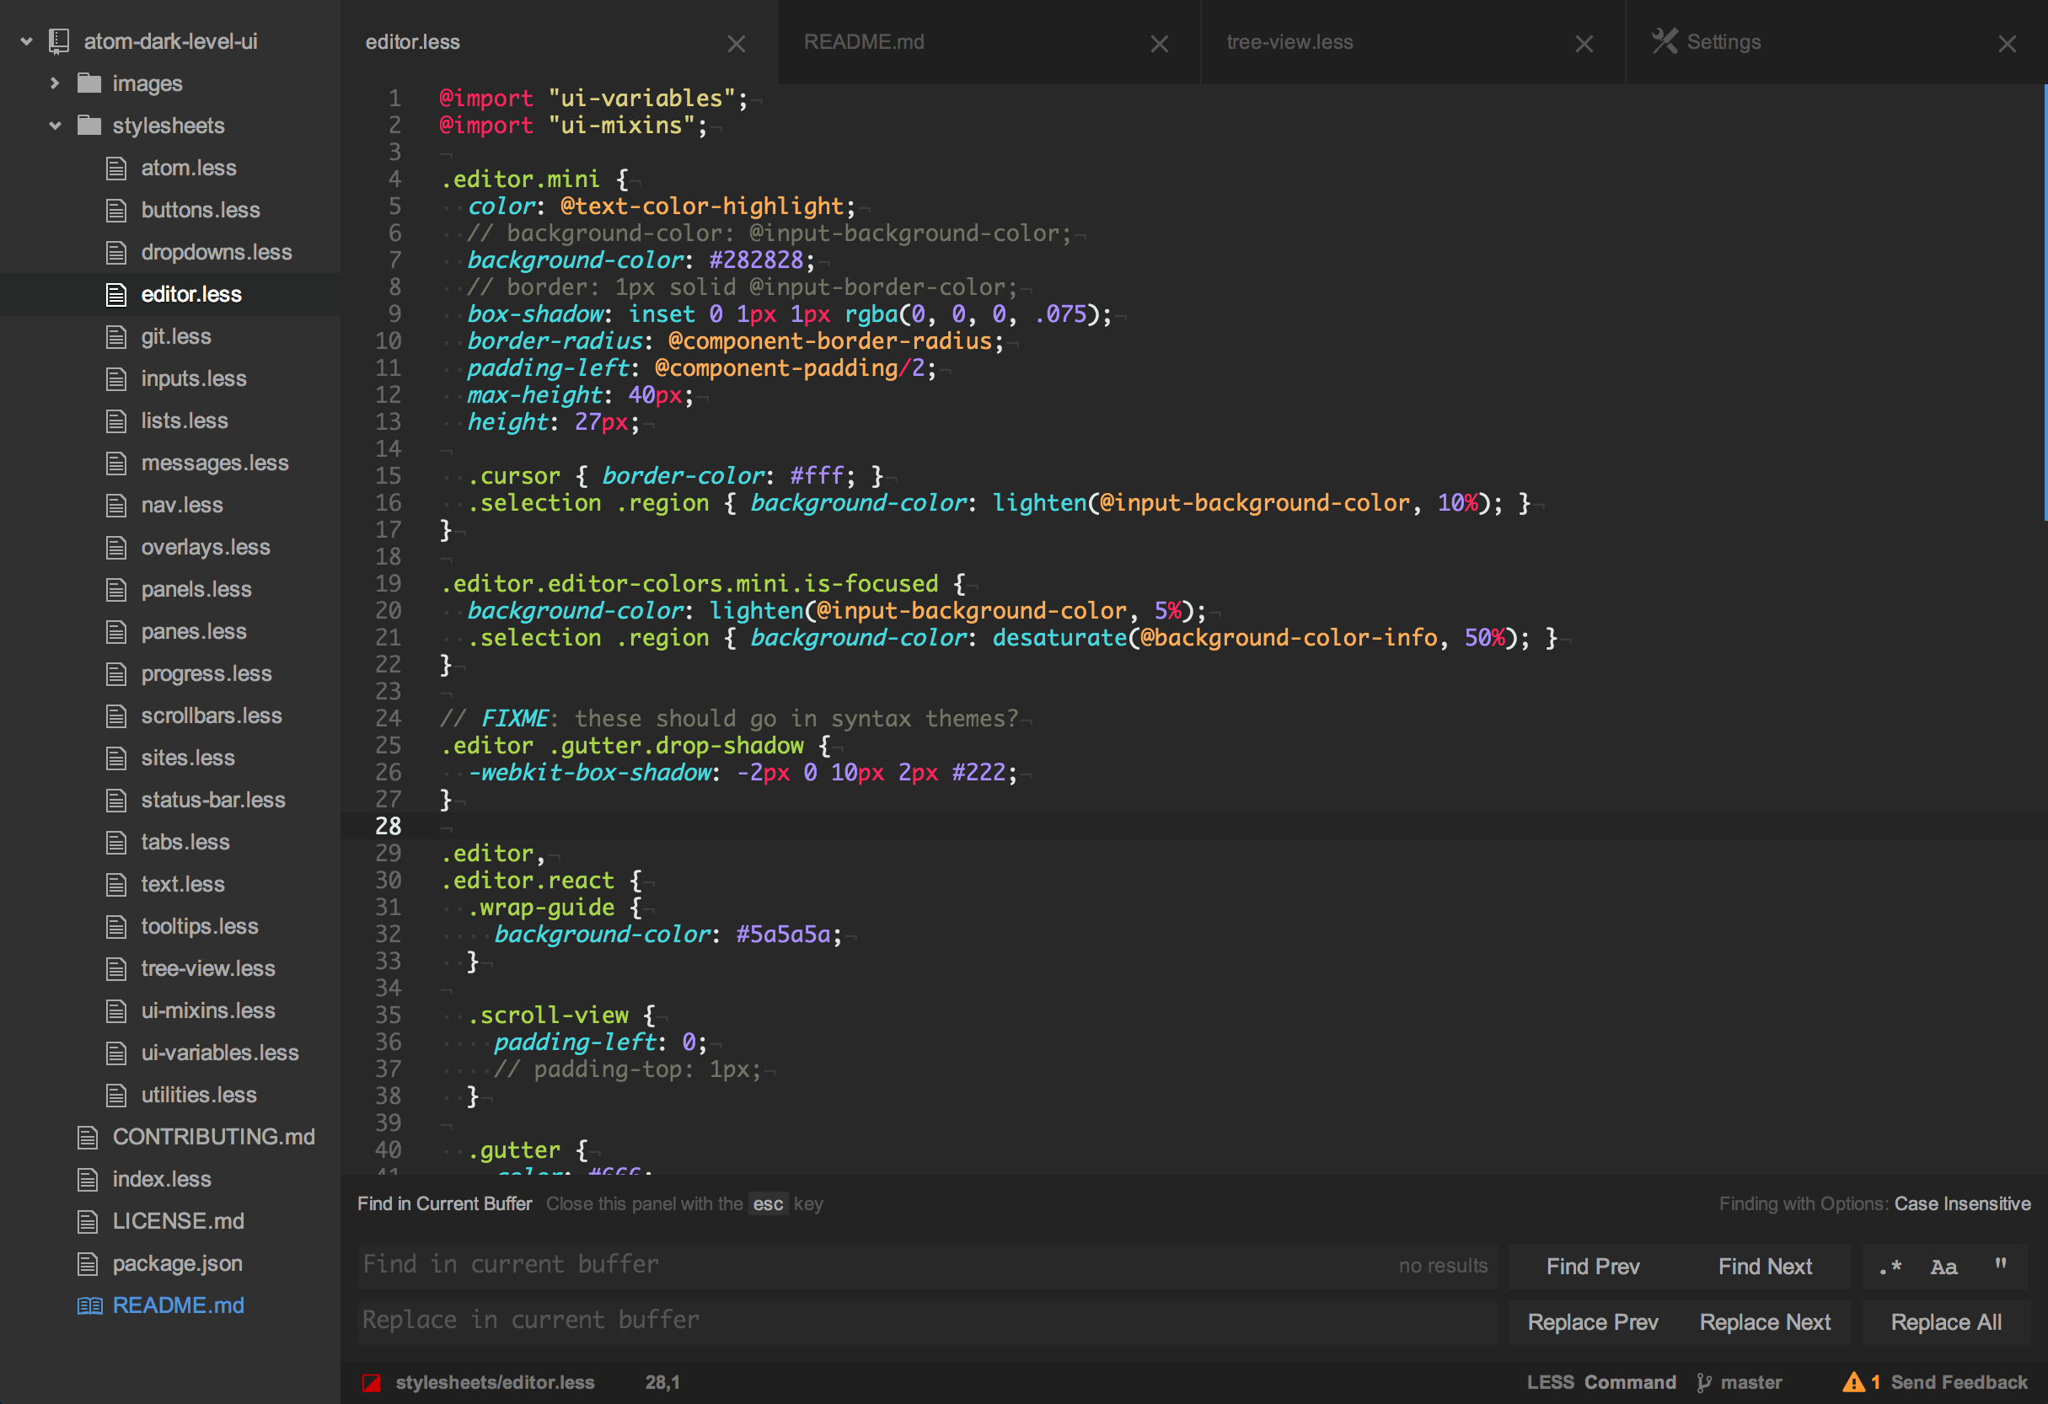Click the orange warning triangle icon
The height and width of the screenshot is (1404, 2048).
1853,1381
